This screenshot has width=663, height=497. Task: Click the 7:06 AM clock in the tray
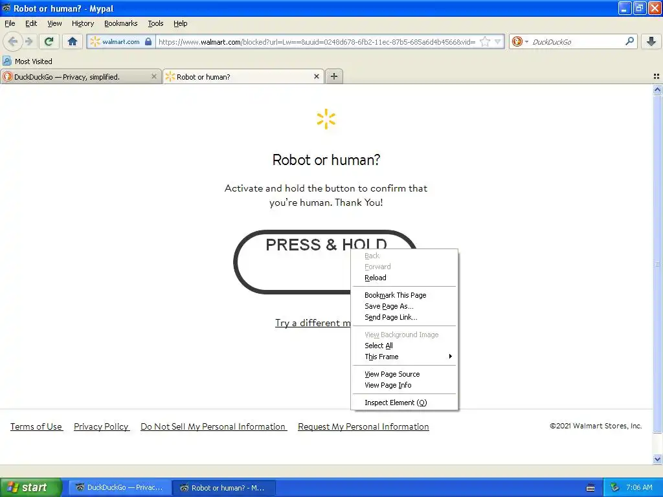click(639, 488)
